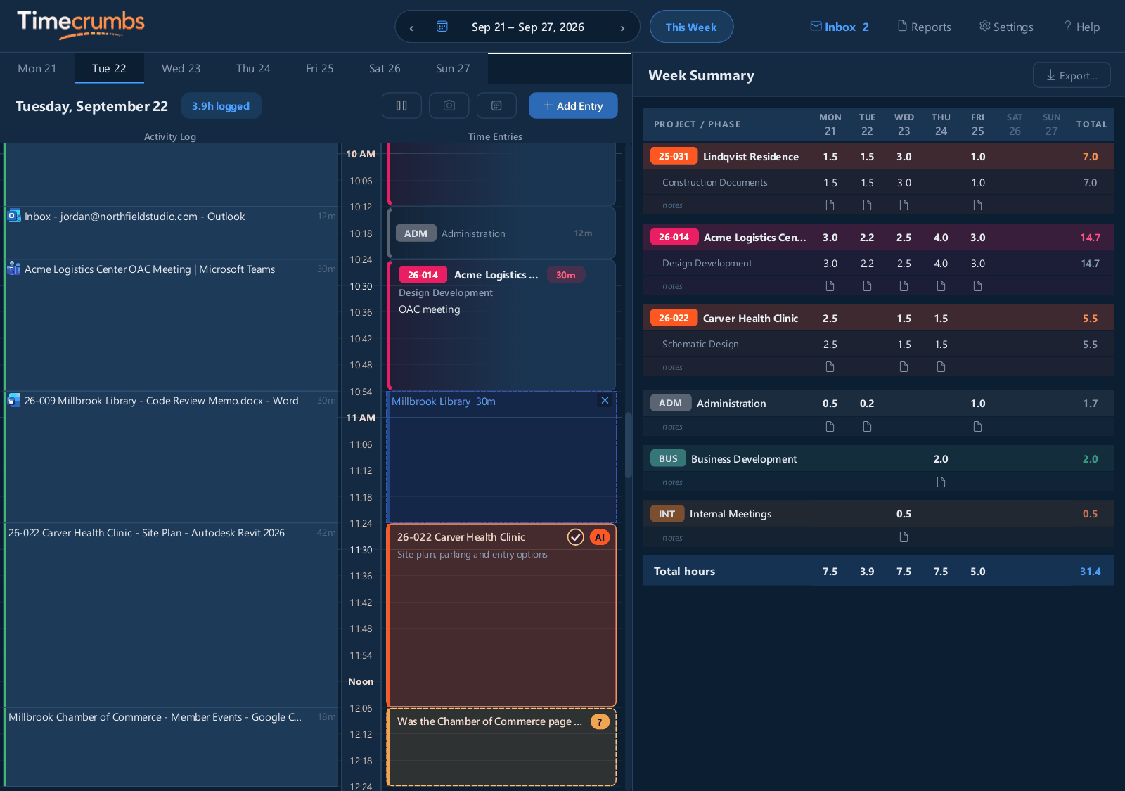Screen dimensions: 1125x791
Task: Open Thursday note icon for Acme Logistics
Action: point(941,286)
